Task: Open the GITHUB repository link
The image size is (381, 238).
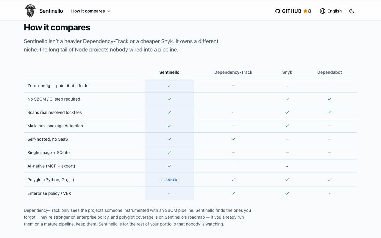Action: [293, 11]
